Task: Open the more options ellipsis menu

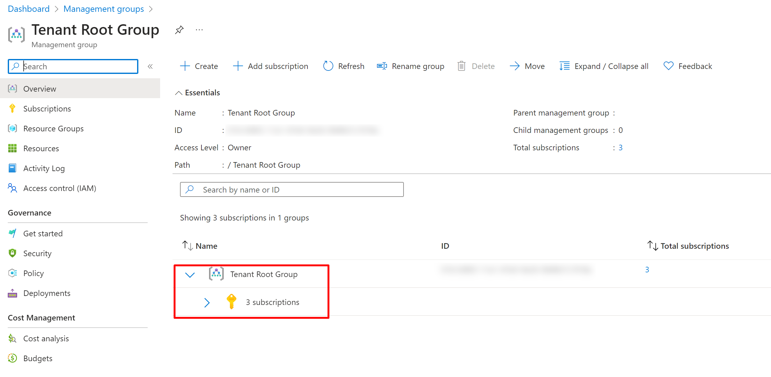Action: (199, 30)
